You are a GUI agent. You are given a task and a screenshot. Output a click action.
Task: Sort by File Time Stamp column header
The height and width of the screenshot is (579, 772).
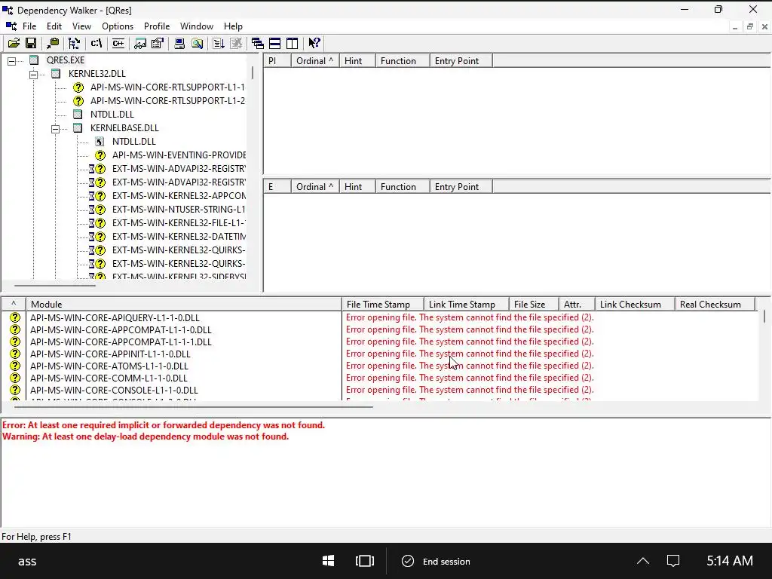(382, 305)
